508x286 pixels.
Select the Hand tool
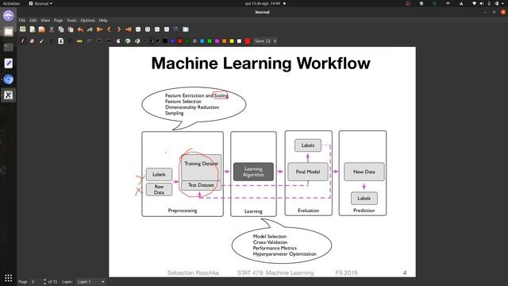pyautogui.click(x=118, y=41)
